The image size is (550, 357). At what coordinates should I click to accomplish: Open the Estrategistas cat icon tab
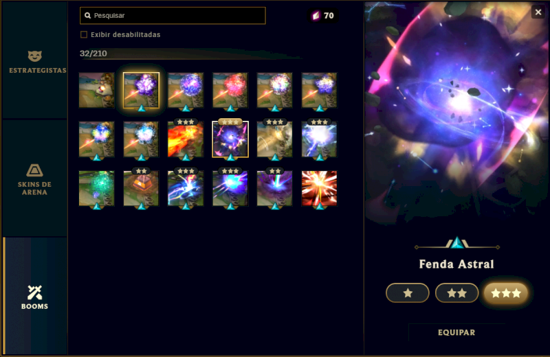(x=35, y=62)
